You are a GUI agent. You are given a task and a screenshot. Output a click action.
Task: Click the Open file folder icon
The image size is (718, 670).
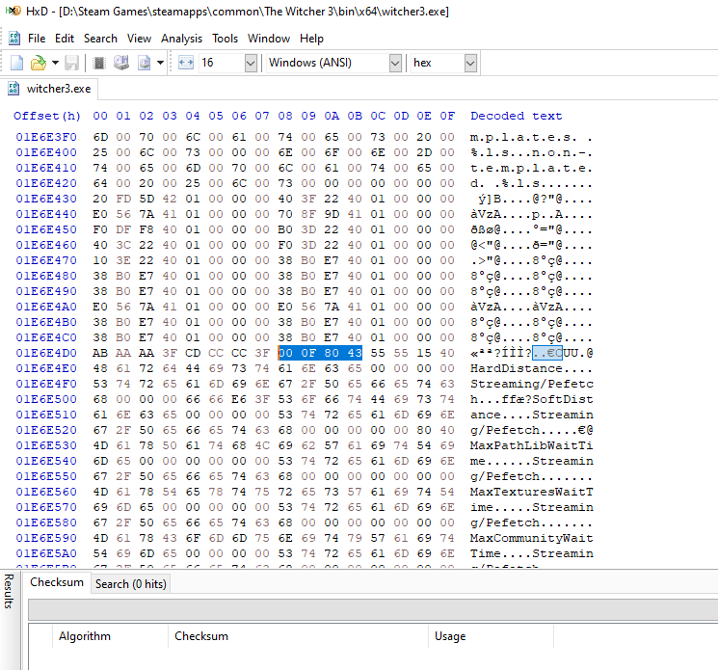tap(39, 63)
